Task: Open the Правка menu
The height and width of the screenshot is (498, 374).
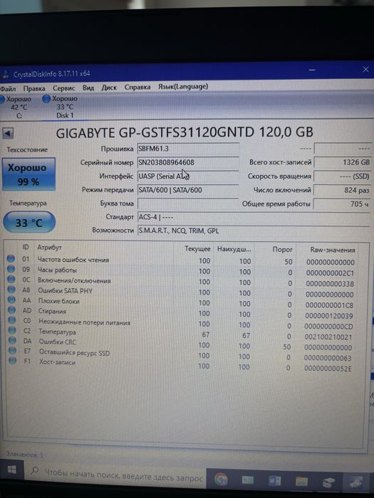Action: pyautogui.click(x=34, y=88)
